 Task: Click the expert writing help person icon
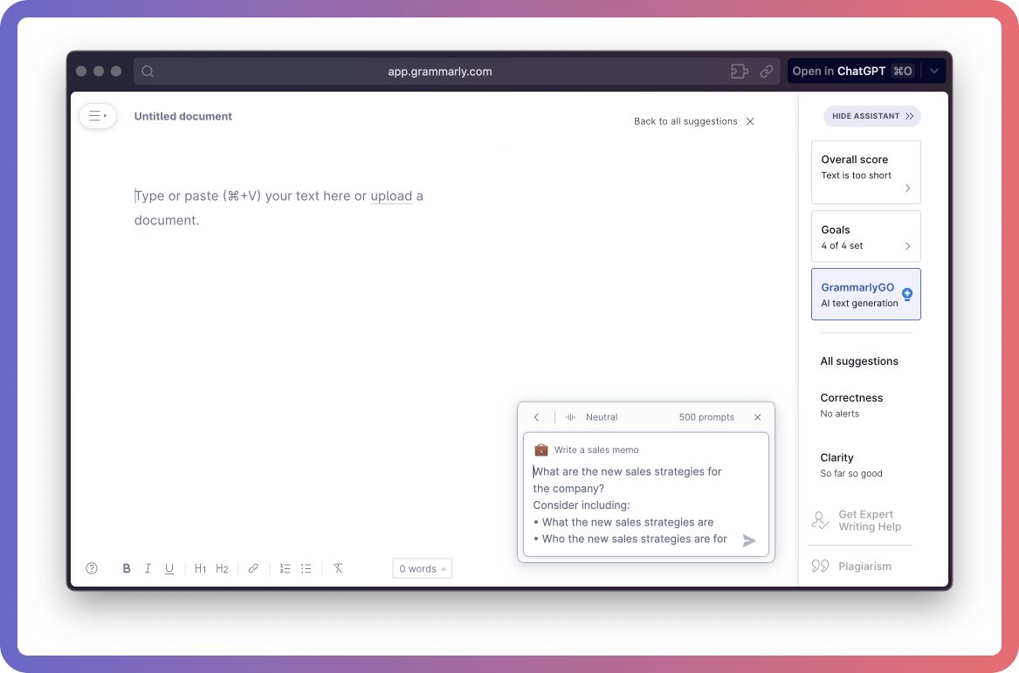(x=820, y=520)
